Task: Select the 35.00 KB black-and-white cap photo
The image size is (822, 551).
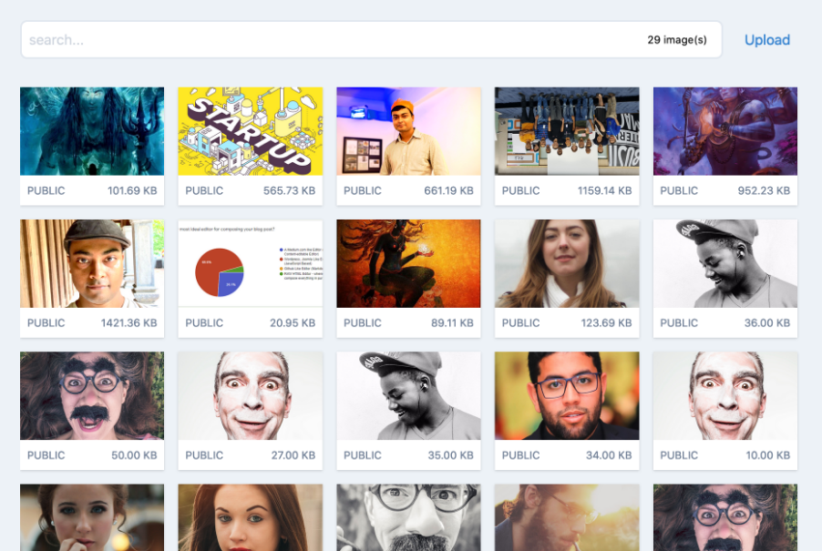Action: [408, 396]
